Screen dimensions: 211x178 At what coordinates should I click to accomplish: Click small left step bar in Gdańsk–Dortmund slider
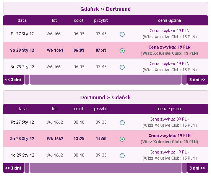click(x=27, y=80)
